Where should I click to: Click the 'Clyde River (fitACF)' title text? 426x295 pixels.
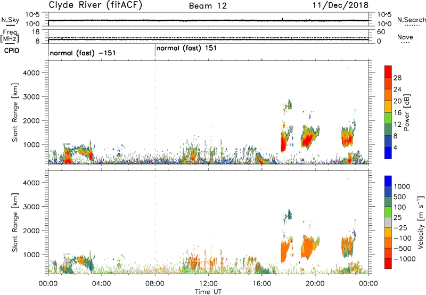coord(95,5)
